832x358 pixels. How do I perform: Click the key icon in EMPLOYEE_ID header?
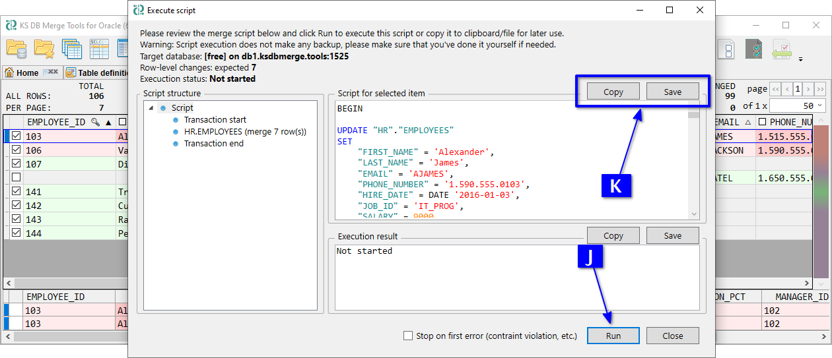click(x=95, y=122)
